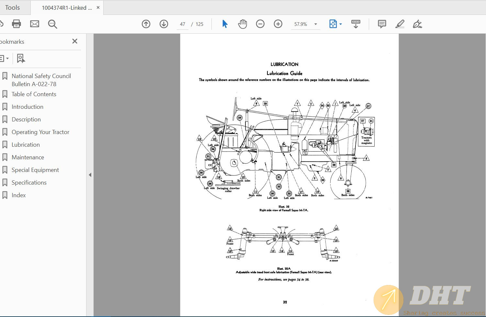Image resolution: width=486 pixels, height=317 pixels.
Task: Collapse the navigation pane with the arrow
Action: (90, 175)
